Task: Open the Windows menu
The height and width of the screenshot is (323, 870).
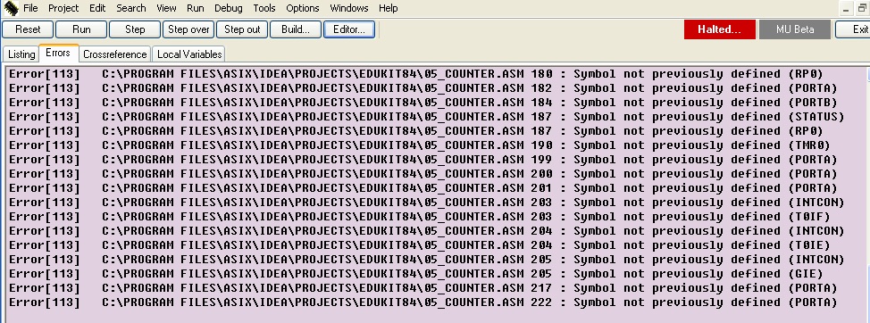Action: [349, 8]
